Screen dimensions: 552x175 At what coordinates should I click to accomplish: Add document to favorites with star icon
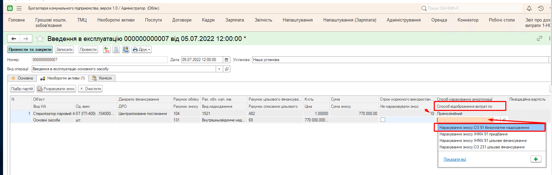[x=40, y=39]
